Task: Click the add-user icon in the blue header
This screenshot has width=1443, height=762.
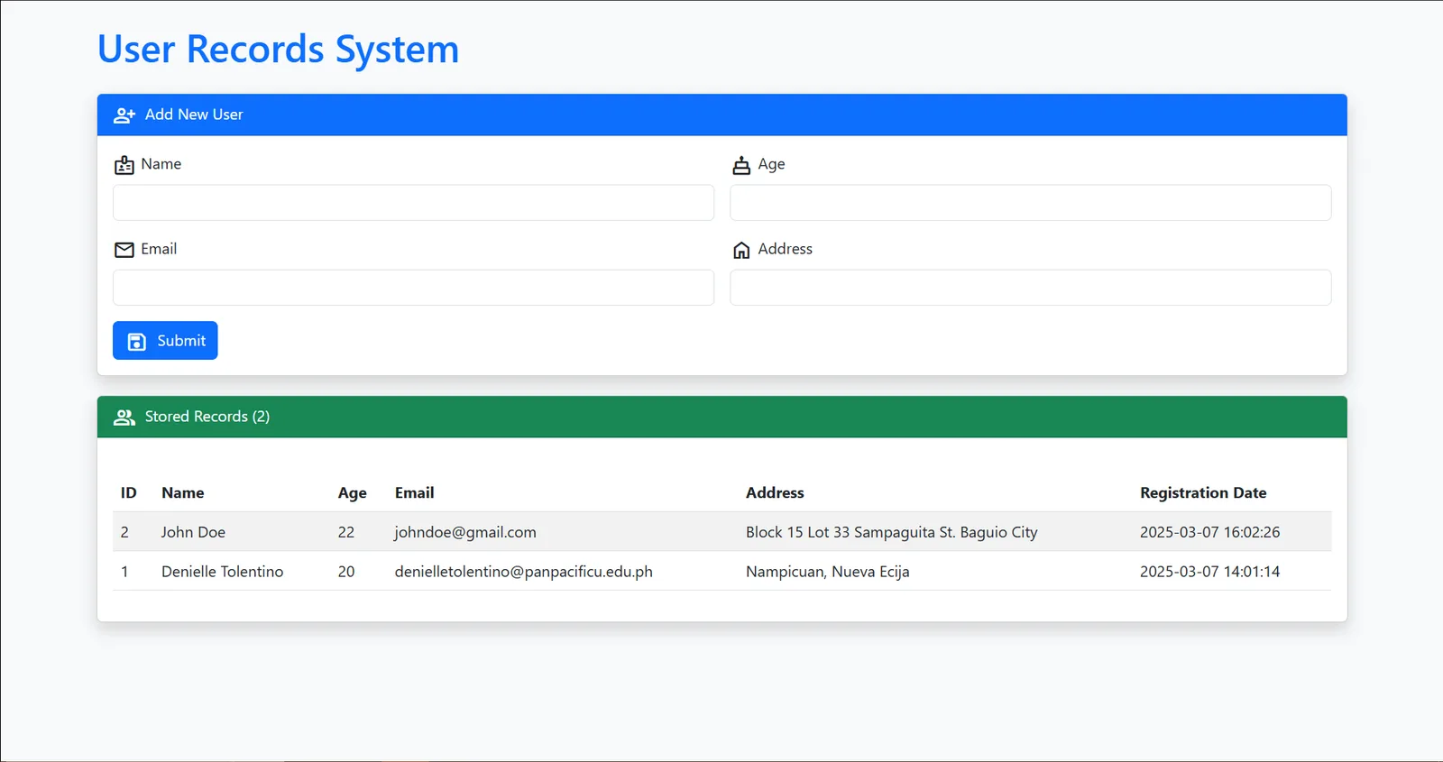Action: 124,115
